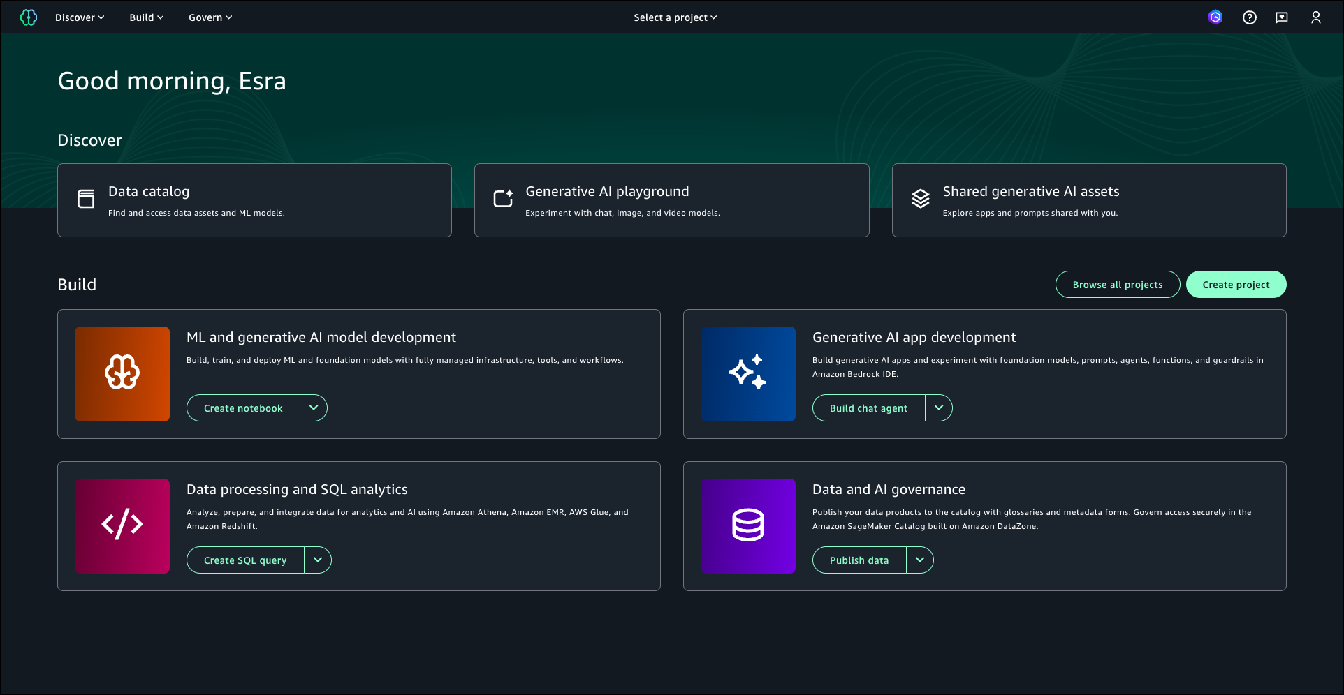Click the orange ML brain tile icon
Screen dimensions: 1344x695
122,374
